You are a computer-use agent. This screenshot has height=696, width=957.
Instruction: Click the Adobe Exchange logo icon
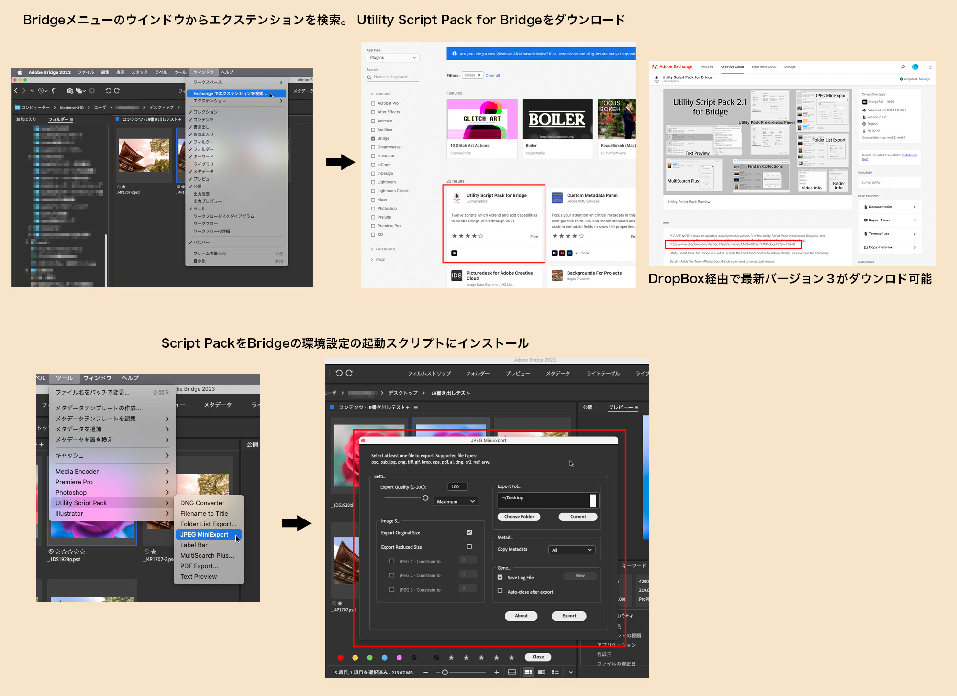[656, 66]
